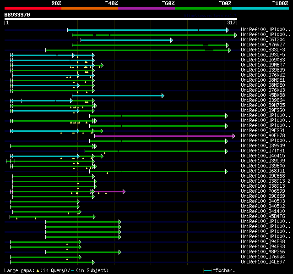The width and height of the screenshot is (293, 274).
Task: Click the yellow gap marker under the Q76KW4 alignment
Action: click(67, 259)
